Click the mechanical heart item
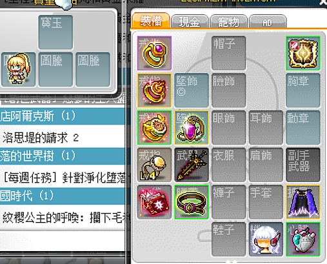327x264 pixels. [303, 239]
